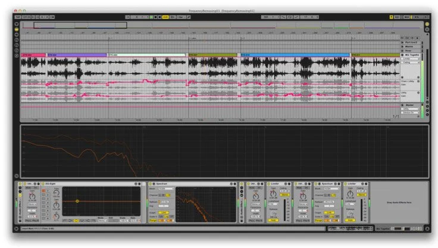Click the EQ Eight filter node dot
This screenshot has height=248, width=438.
click(x=77, y=201)
